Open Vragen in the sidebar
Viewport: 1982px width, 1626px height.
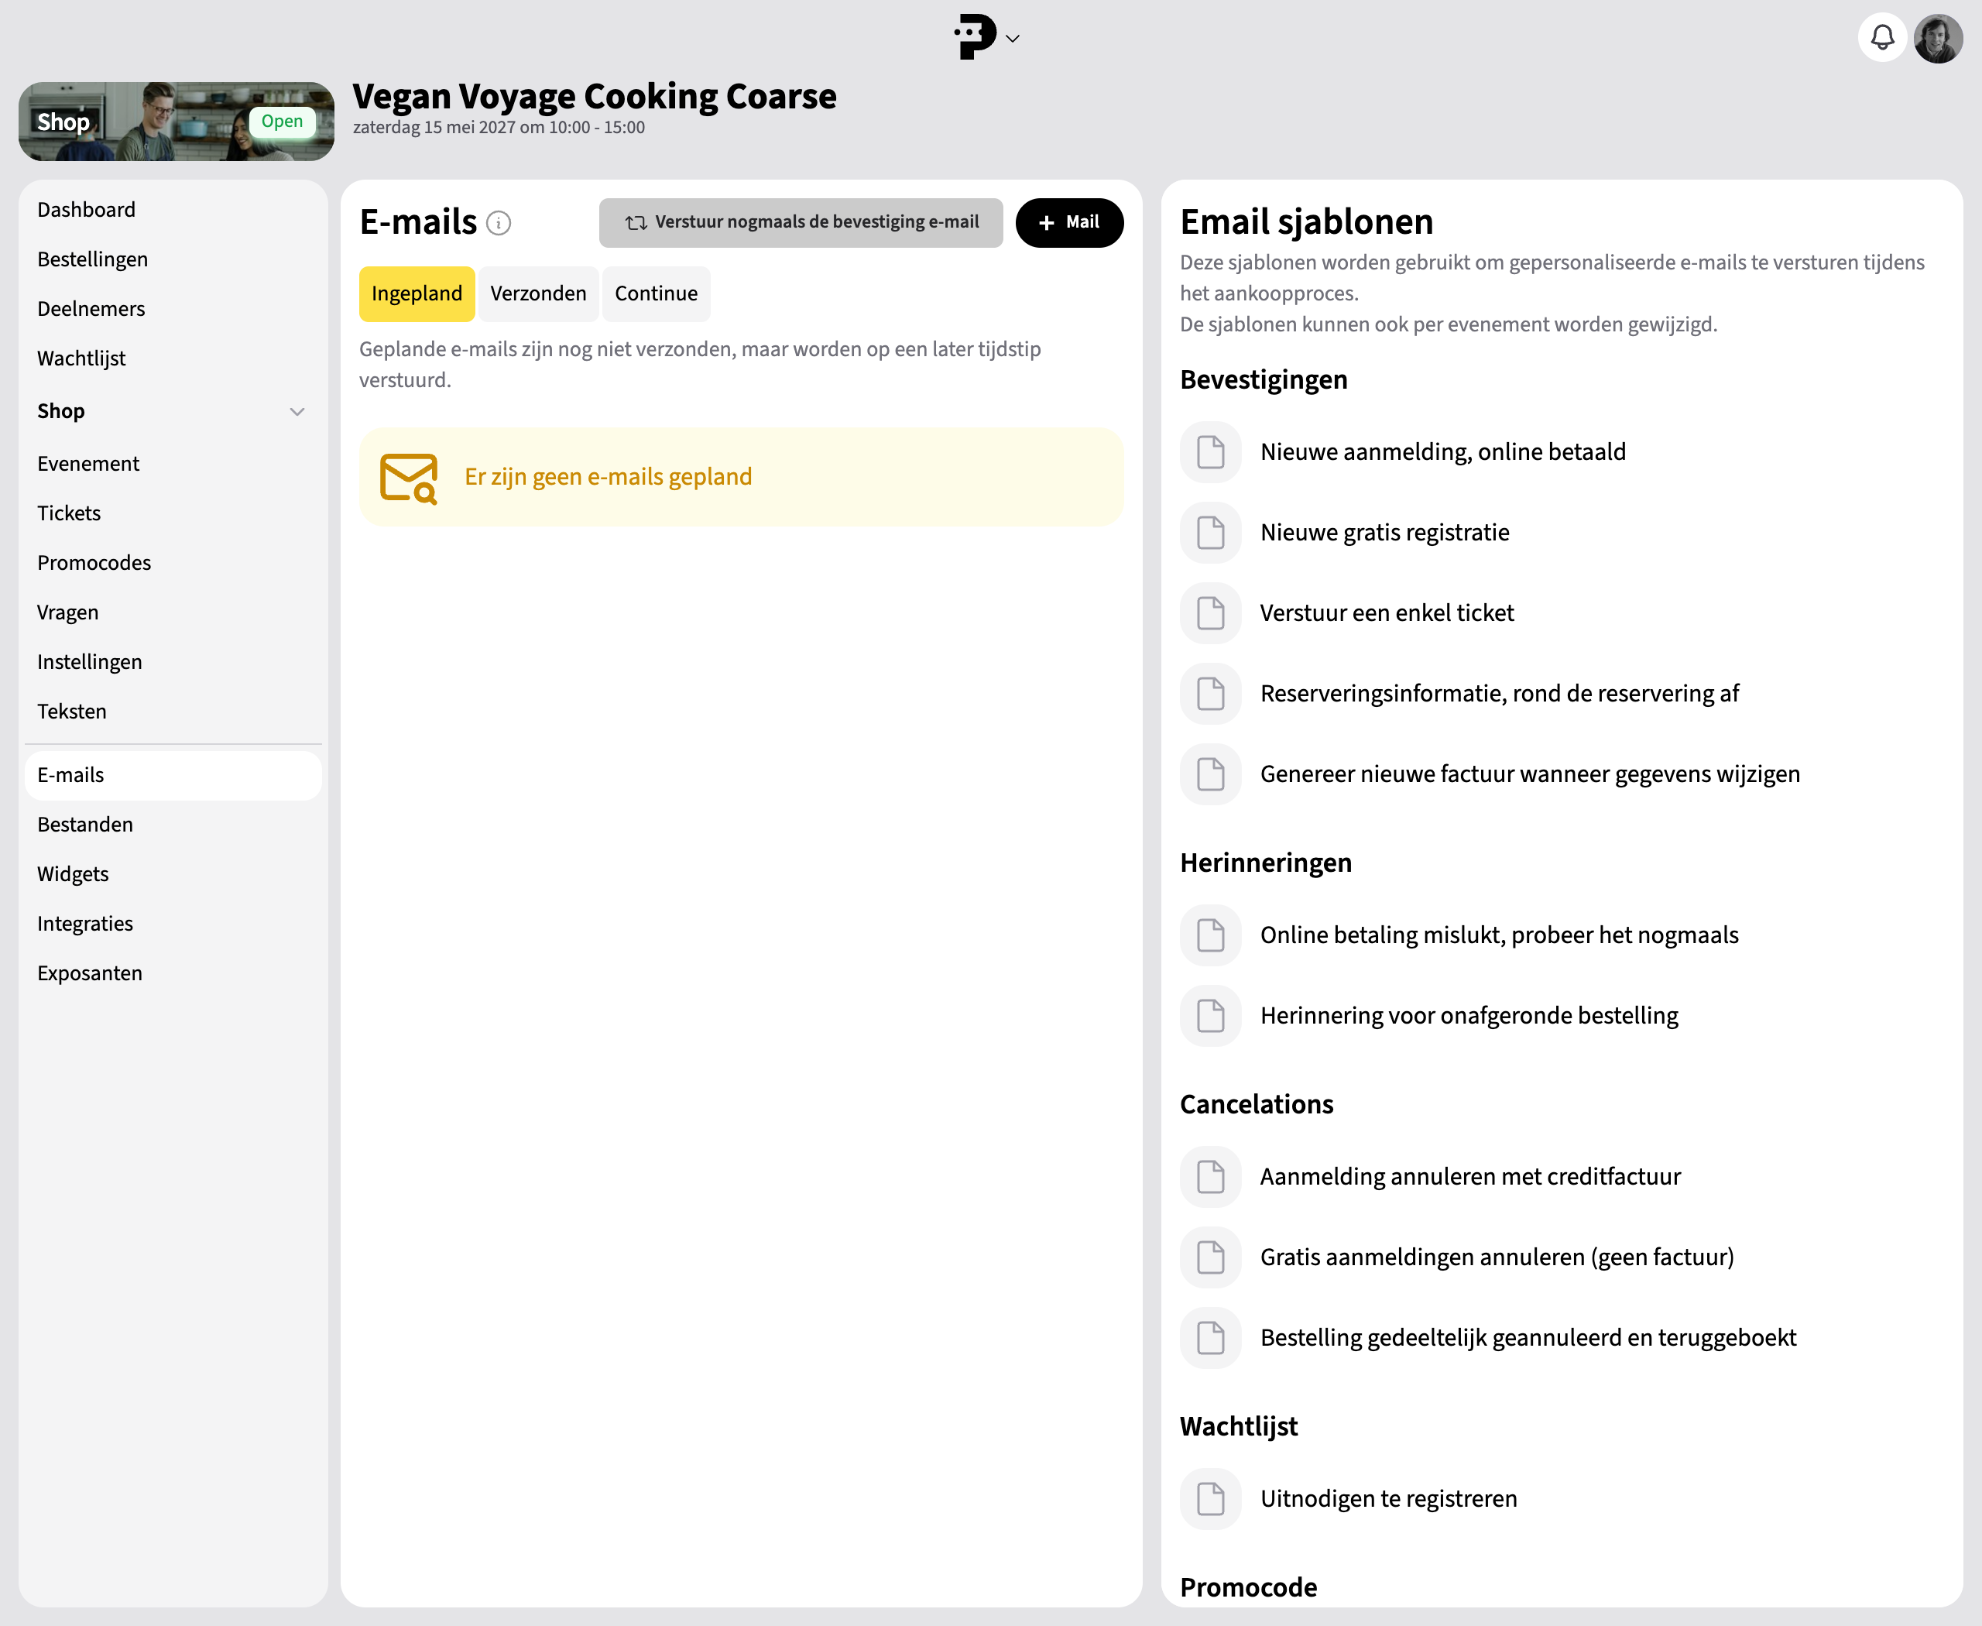click(x=173, y=612)
